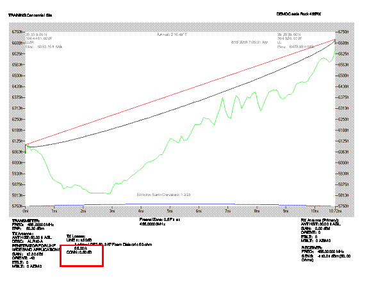Click the RECEIVER heading
369x285 pixels.
[312, 248]
